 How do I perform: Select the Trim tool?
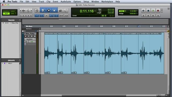43,11
